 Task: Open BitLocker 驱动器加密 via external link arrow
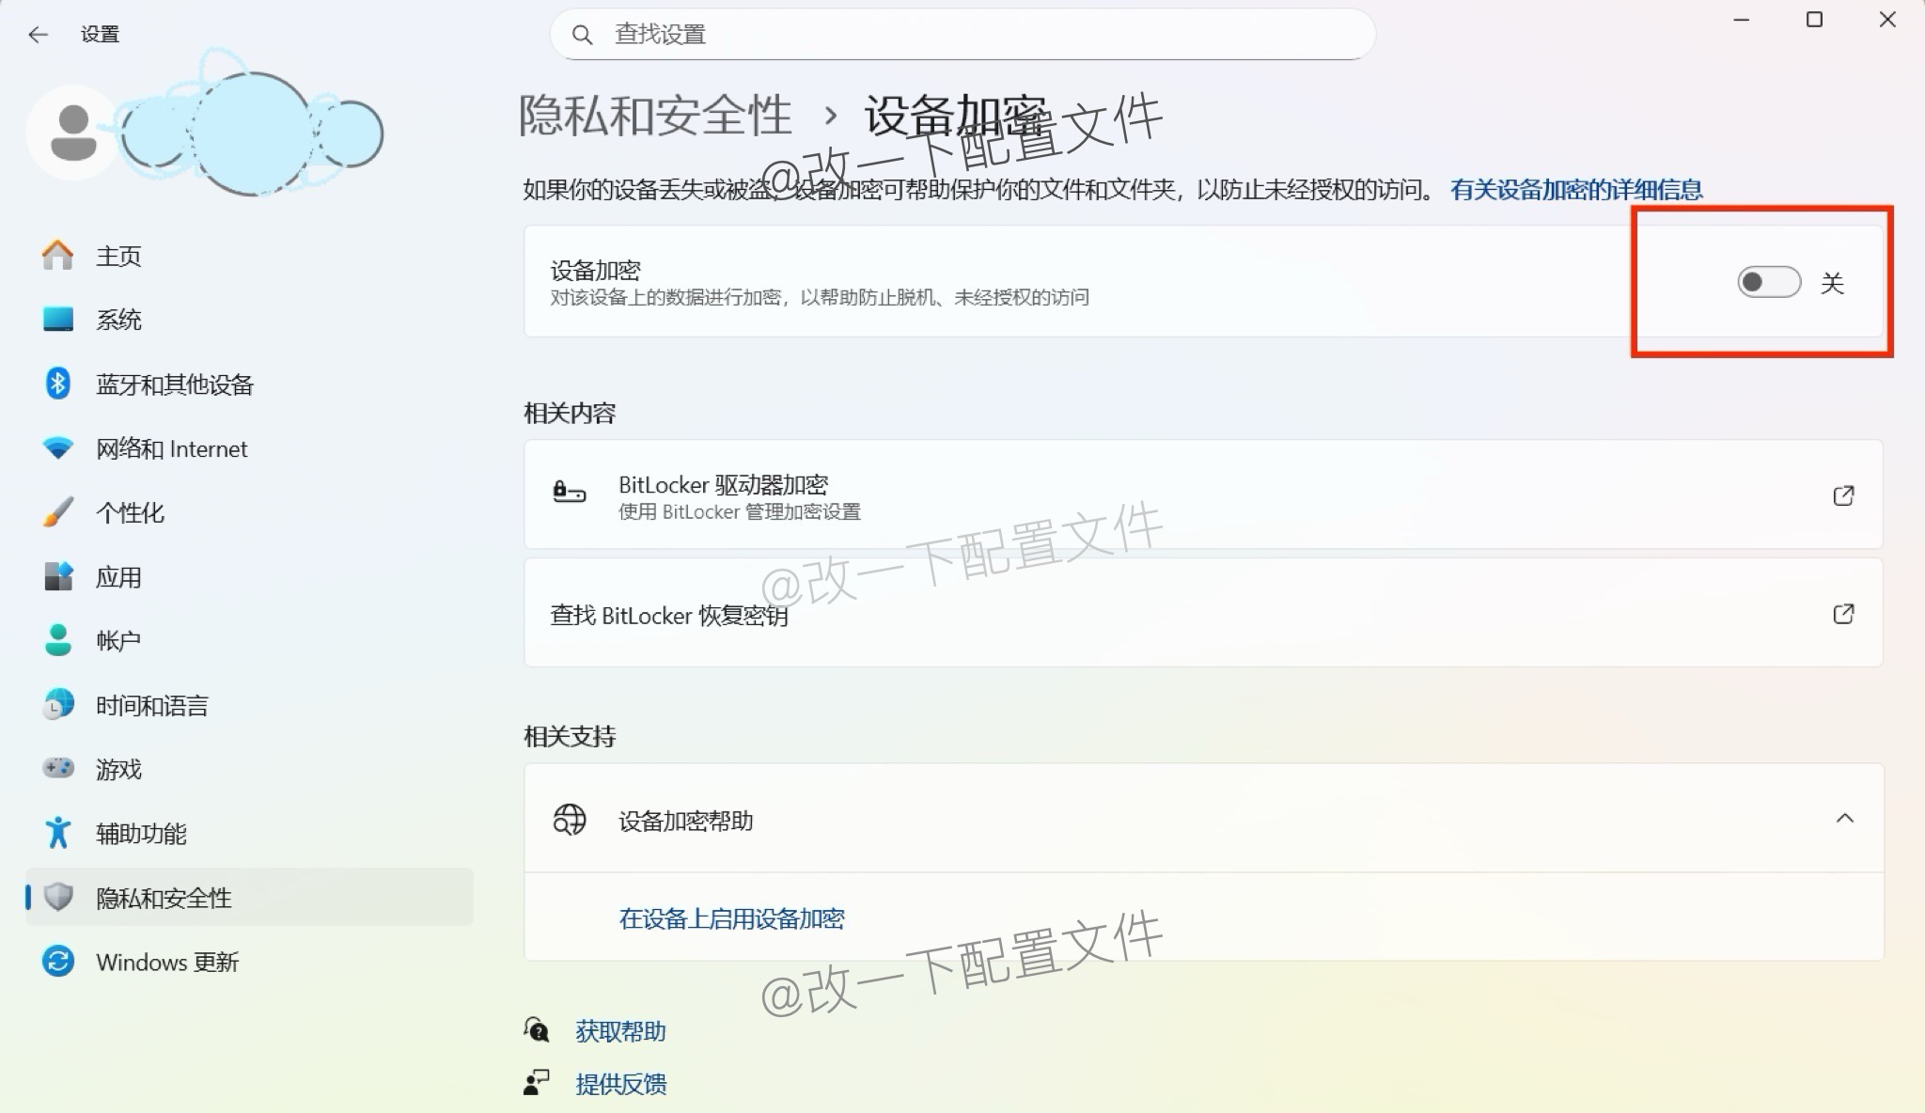pyautogui.click(x=1844, y=495)
